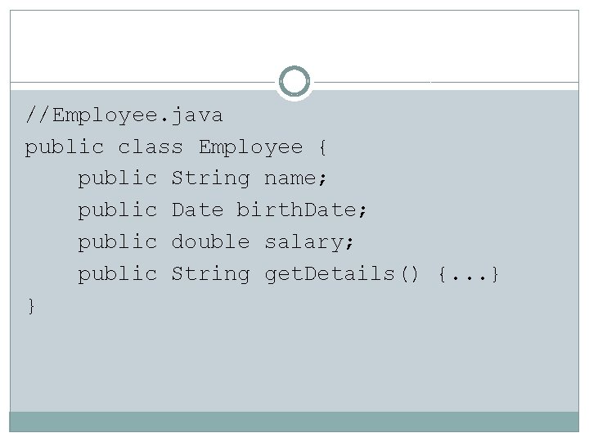Click the opening brace after Employee
This screenshot has height=442, width=589.
[322, 148]
